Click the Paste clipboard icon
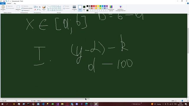 point(3,7)
